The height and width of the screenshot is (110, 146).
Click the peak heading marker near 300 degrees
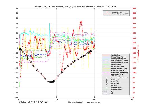[81, 22]
